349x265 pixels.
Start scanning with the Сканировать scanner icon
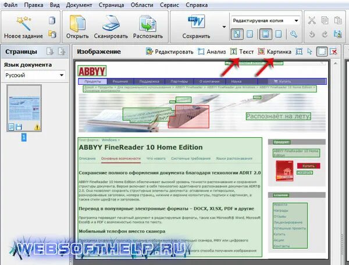point(111,23)
